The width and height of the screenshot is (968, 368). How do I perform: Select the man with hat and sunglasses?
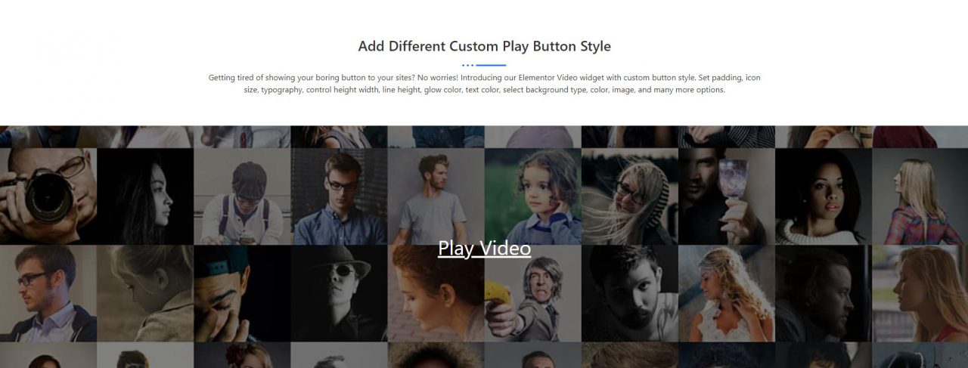(339, 293)
